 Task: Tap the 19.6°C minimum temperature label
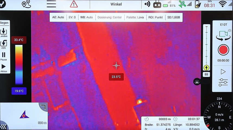[19, 91]
